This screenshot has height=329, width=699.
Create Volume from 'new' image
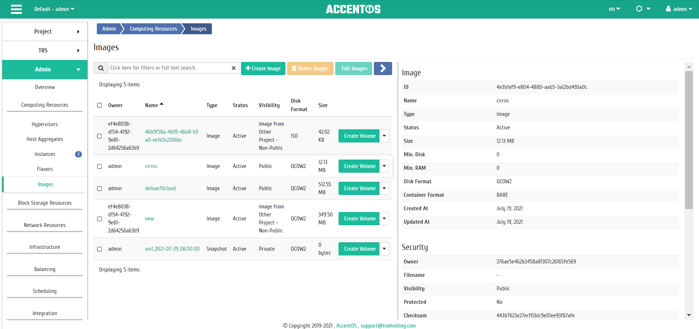(359, 219)
